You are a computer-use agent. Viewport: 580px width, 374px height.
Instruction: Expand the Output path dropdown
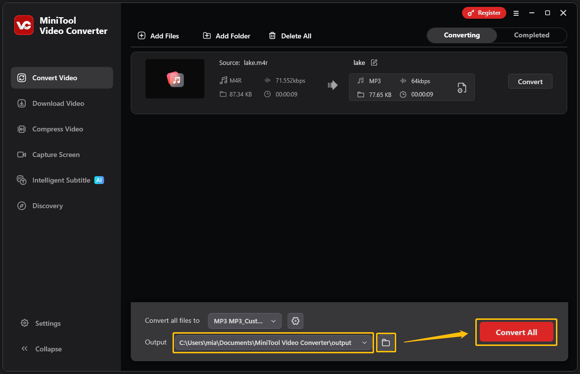(364, 343)
